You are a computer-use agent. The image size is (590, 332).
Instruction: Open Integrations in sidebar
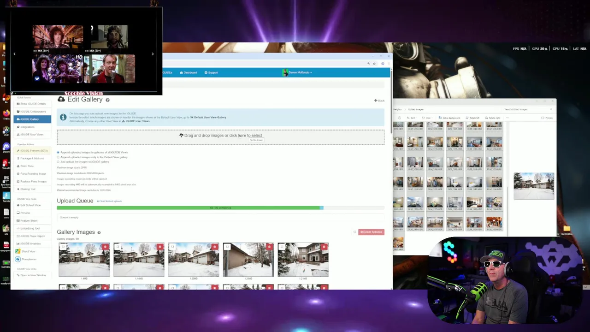31,127
